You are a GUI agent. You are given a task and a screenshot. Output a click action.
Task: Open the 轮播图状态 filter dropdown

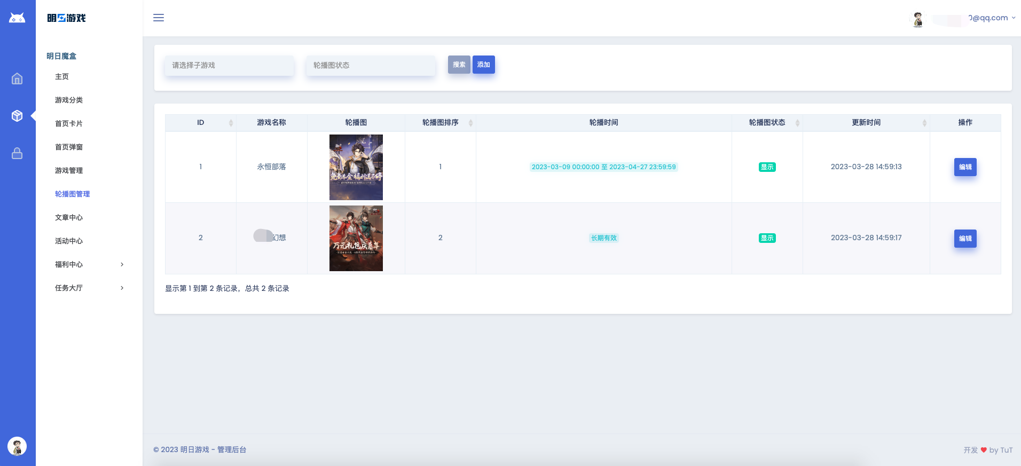(371, 65)
